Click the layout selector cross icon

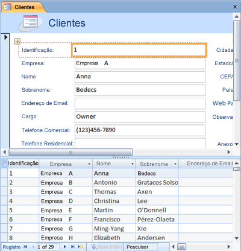17,41
